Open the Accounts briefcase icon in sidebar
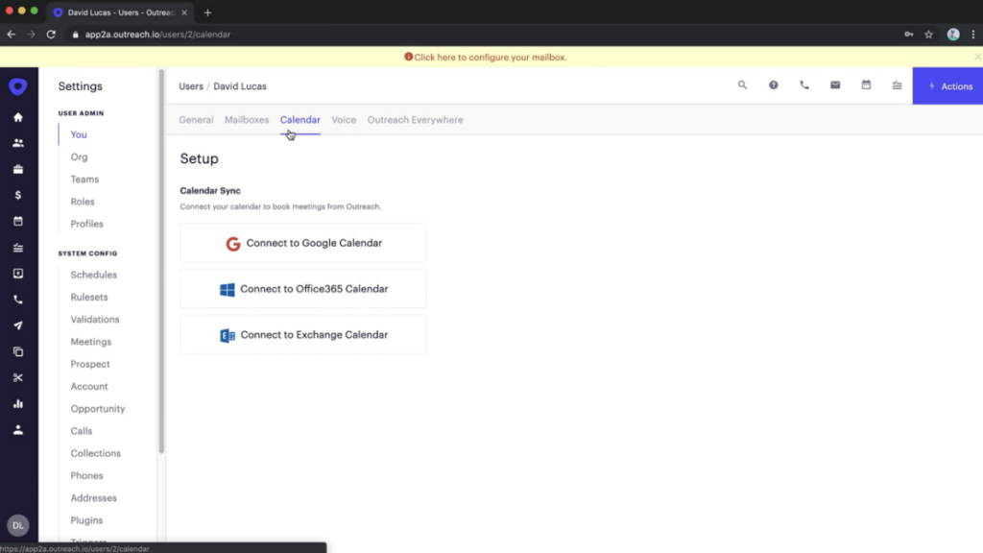 [18, 169]
